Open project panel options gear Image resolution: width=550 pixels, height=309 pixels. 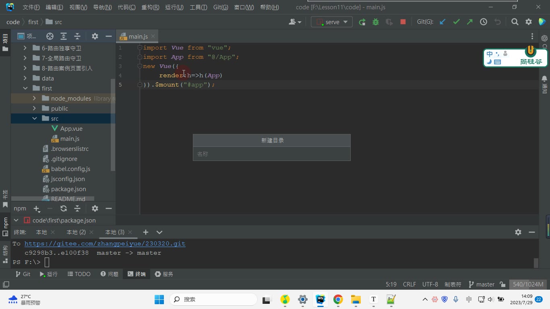(95, 36)
